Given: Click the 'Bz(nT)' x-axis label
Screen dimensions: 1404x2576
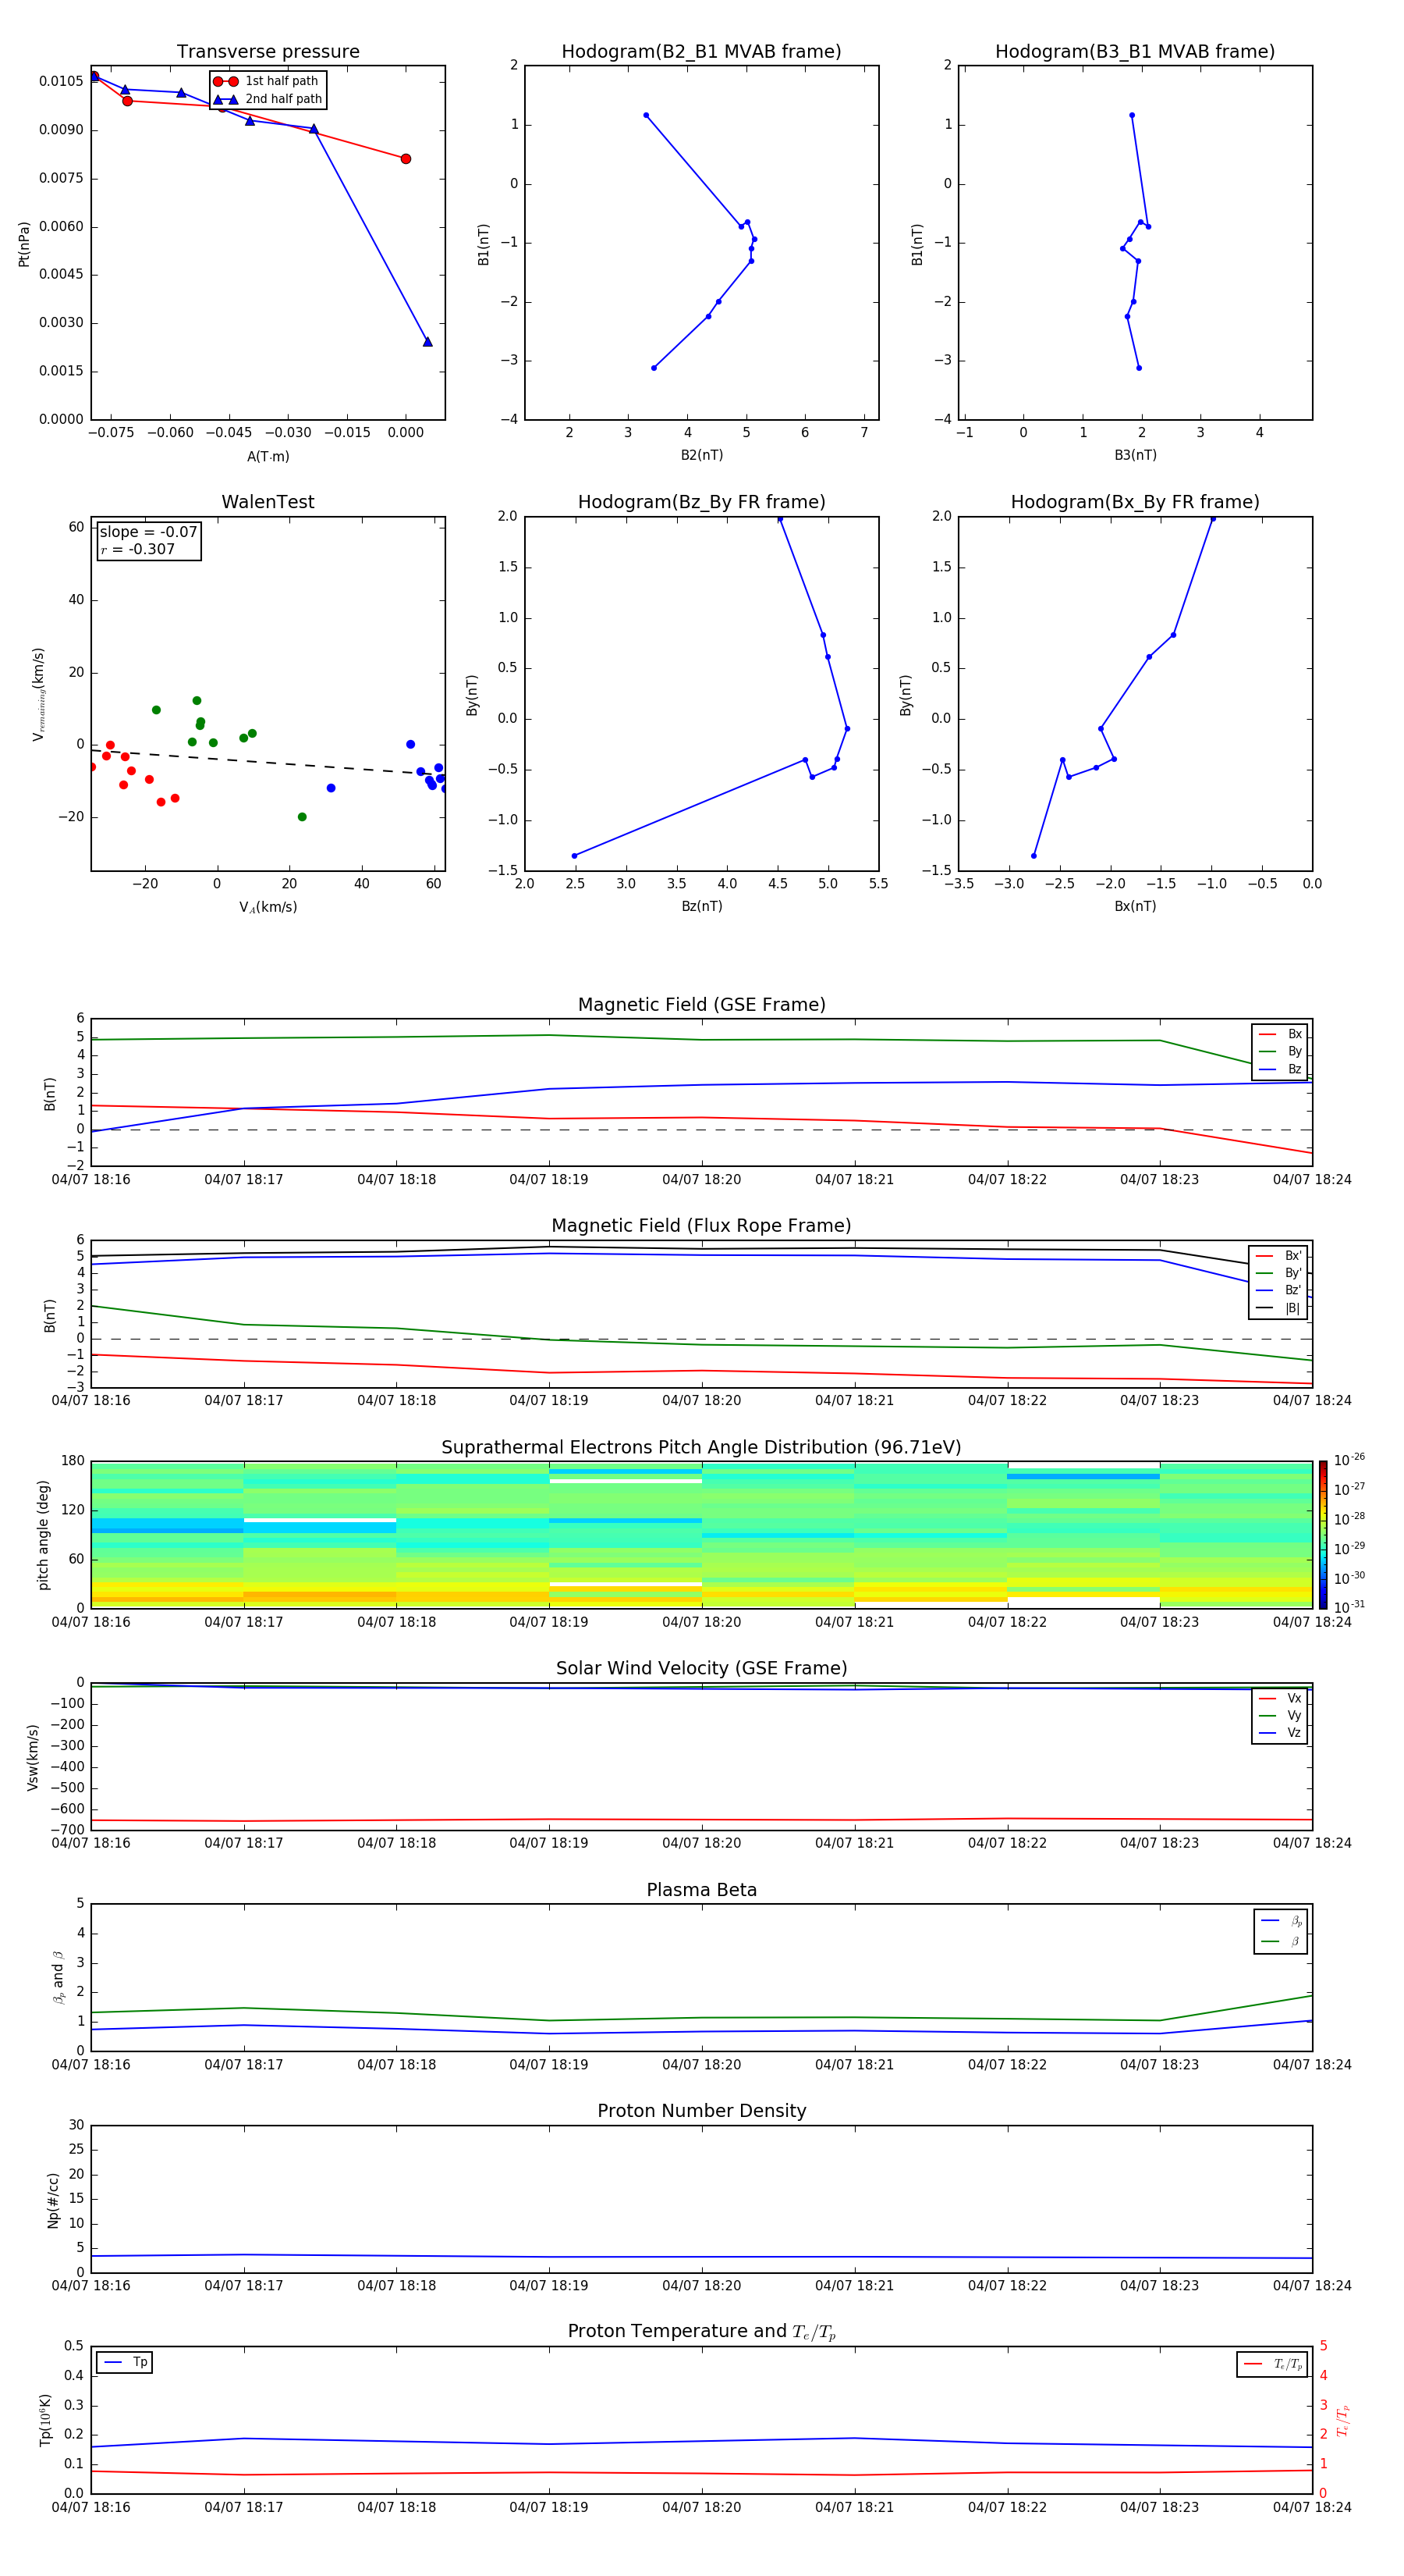Looking at the screenshot, I should (x=701, y=906).
